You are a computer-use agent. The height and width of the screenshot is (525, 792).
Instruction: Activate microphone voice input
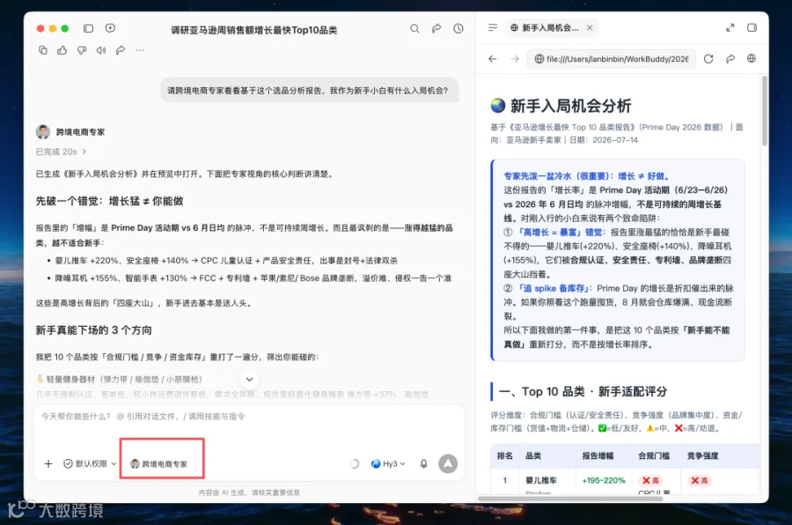[x=424, y=464]
